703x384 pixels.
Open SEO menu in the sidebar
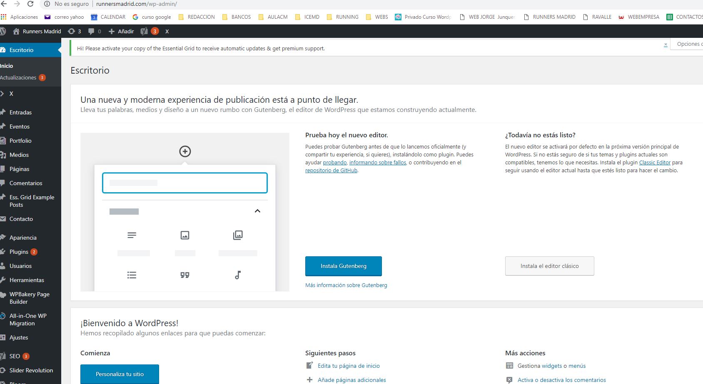coord(30,356)
